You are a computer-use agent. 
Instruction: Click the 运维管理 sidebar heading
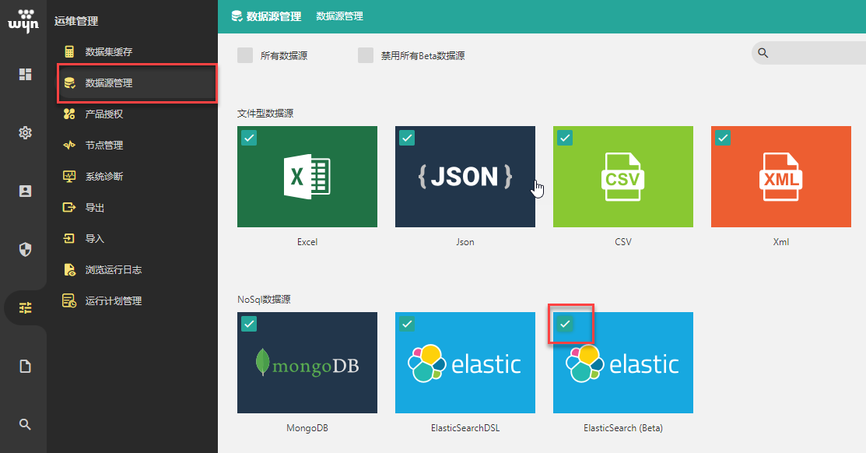(x=76, y=21)
